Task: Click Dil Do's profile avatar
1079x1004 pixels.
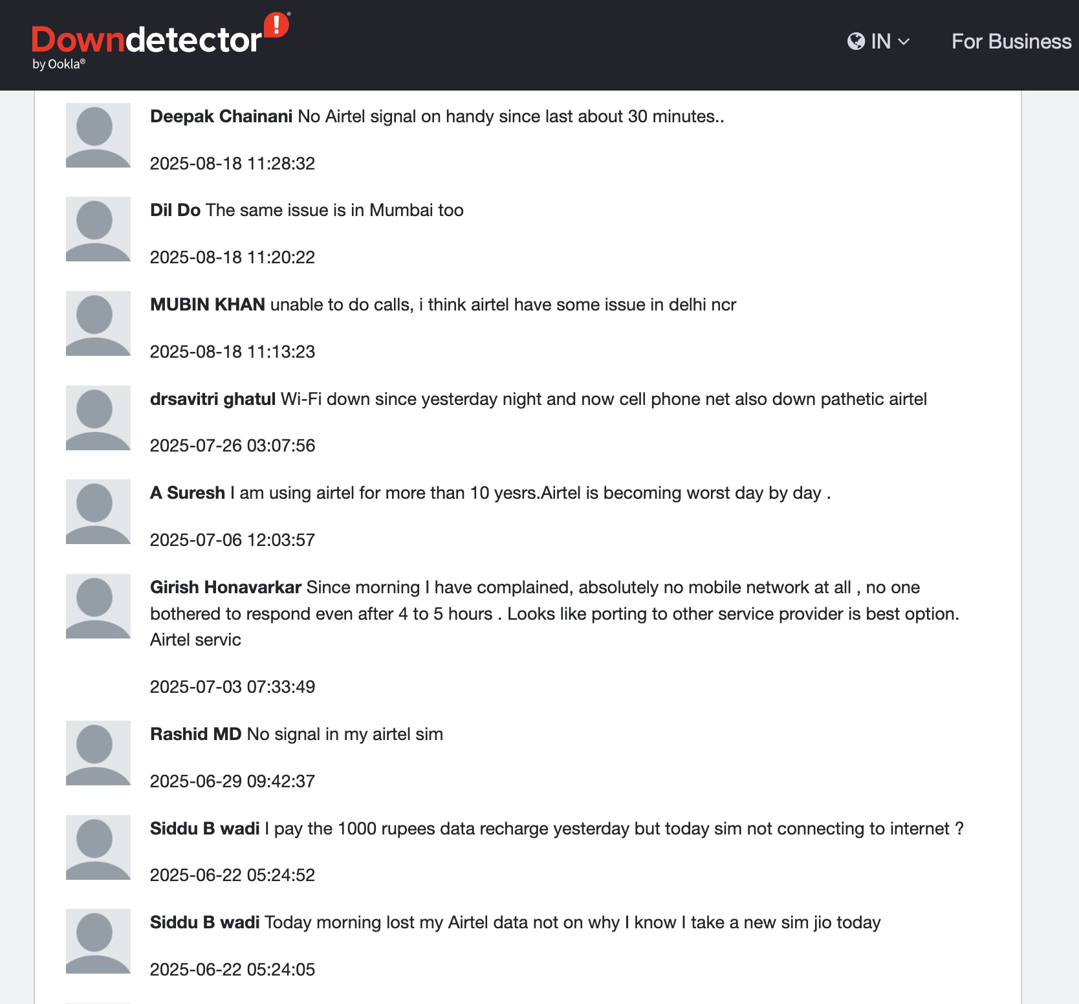Action: 98,229
